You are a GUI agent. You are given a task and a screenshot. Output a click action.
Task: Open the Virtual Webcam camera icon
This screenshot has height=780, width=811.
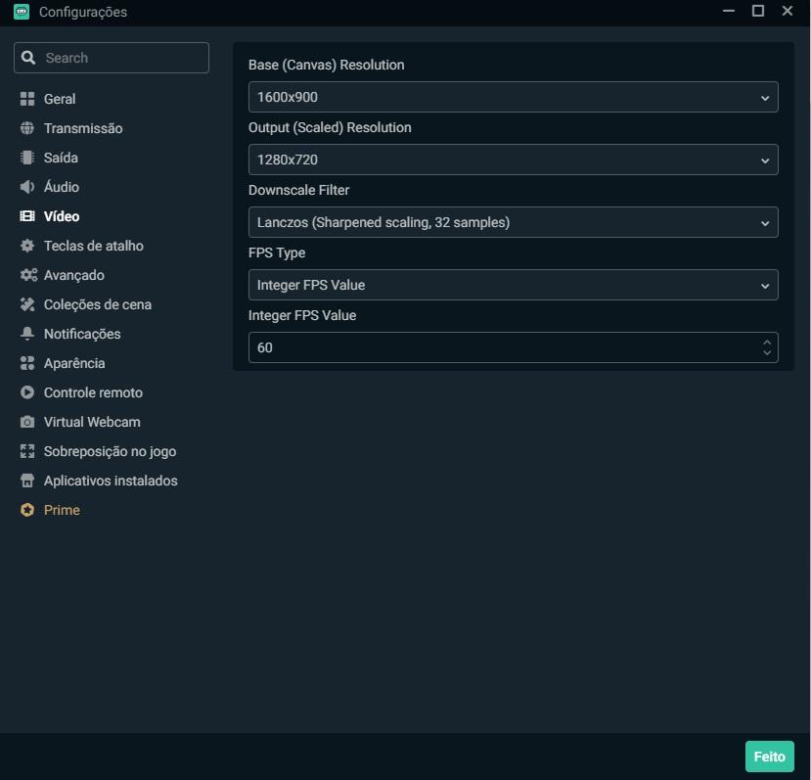pos(26,422)
